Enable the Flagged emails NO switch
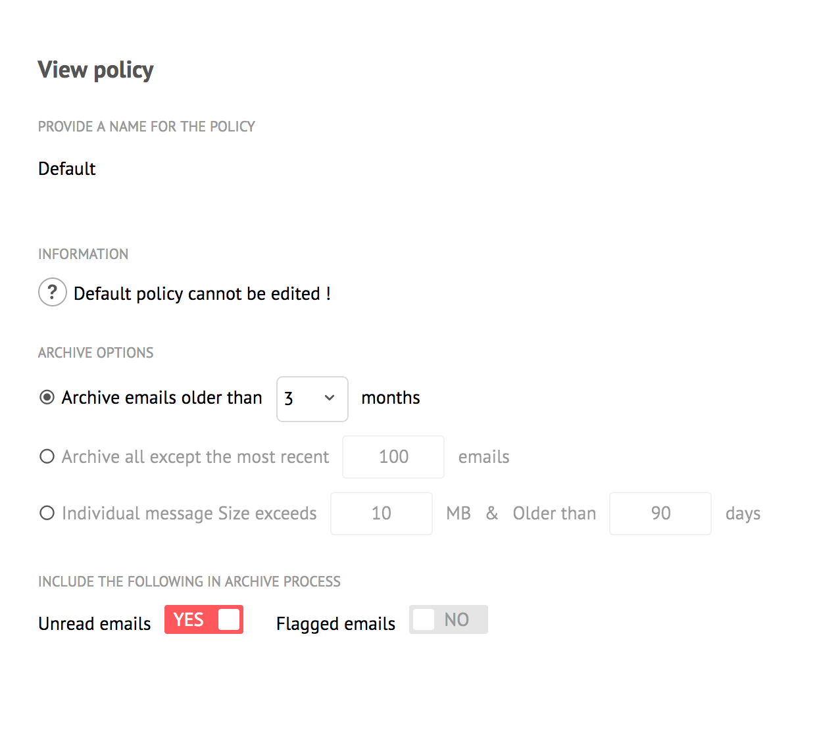Image resolution: width=817 pixels, height=747 pixels. (449, 619)
